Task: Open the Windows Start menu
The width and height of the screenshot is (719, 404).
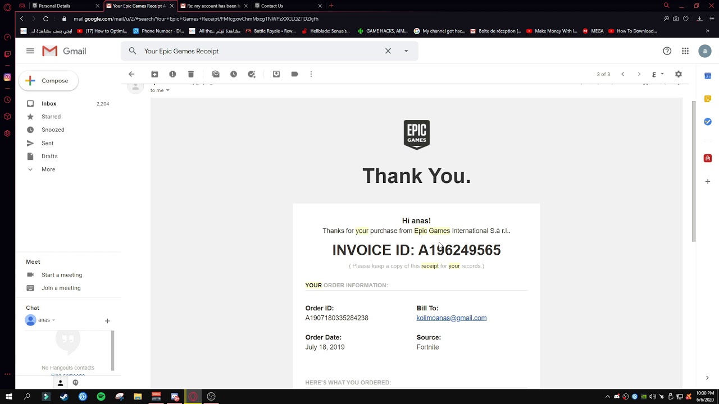Action: [8, 397]
